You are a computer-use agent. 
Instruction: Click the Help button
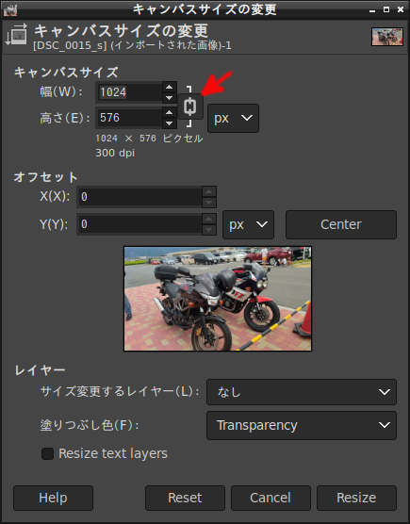pos(53,498)
